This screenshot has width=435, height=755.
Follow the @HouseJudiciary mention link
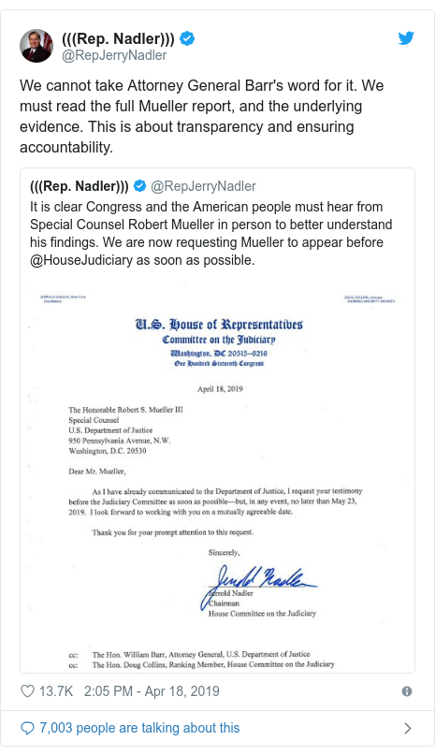(x=81, y=260)
